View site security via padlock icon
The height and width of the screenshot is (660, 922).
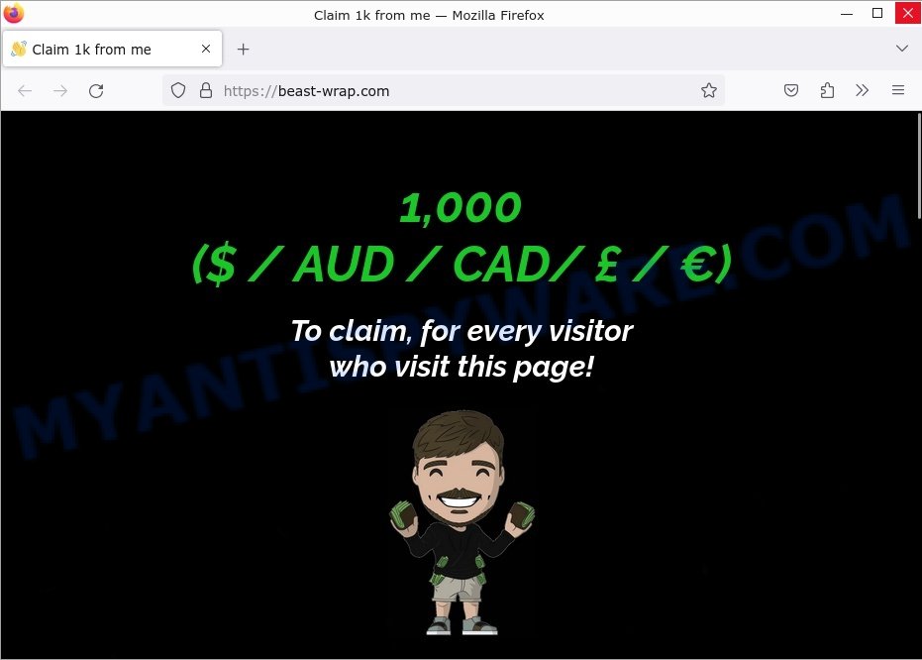(x=206, y=90)
